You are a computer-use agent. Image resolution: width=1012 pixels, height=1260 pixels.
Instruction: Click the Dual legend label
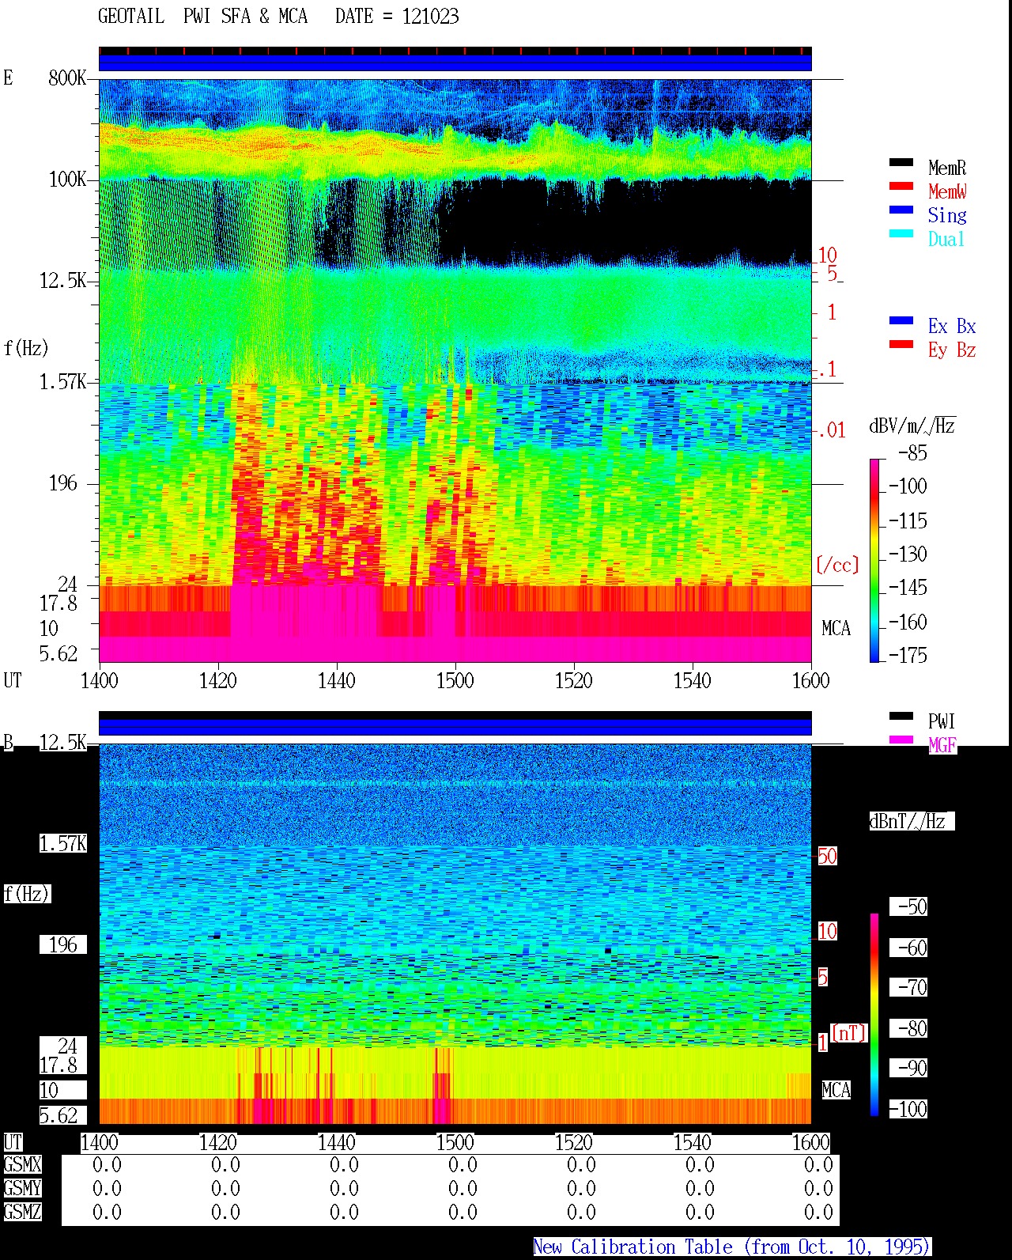(x=946, y=239)
